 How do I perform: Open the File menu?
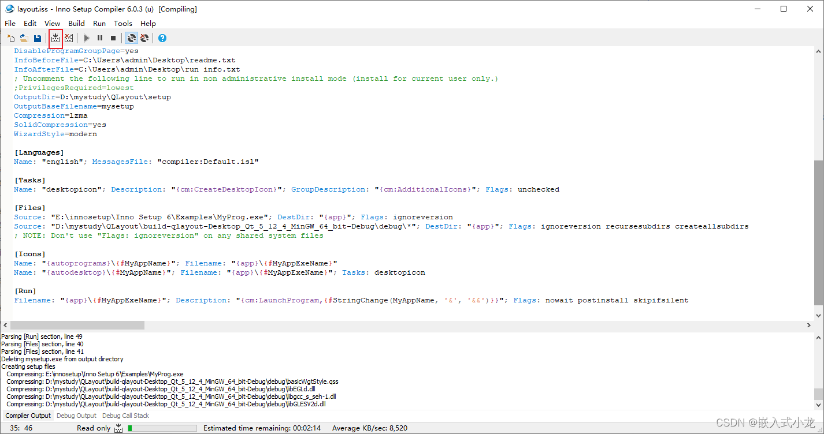coord(10,24)
